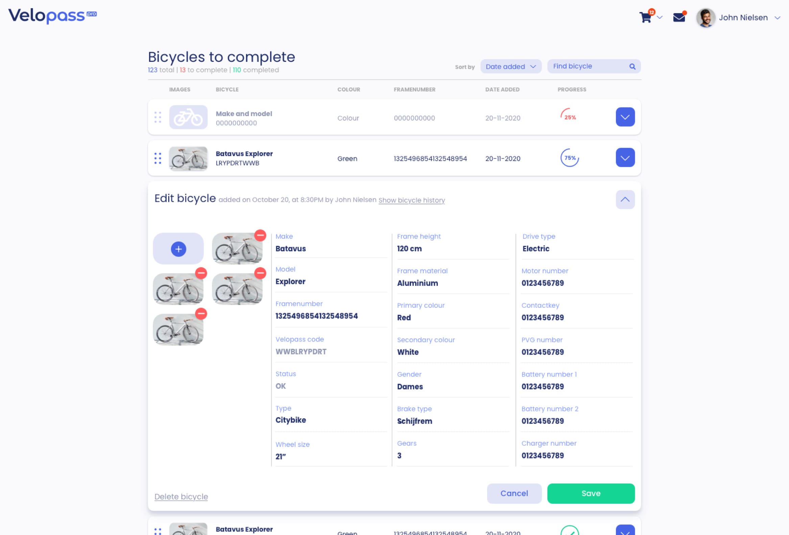Remove the top-right bicycle photo
This screenshot has width=789, height=535.
point(260,235)
